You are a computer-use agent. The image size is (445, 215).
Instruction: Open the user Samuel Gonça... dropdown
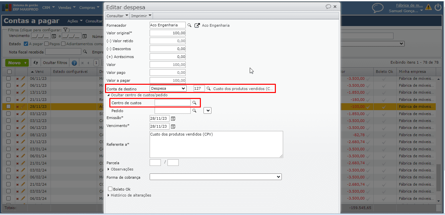coord(405,11)
